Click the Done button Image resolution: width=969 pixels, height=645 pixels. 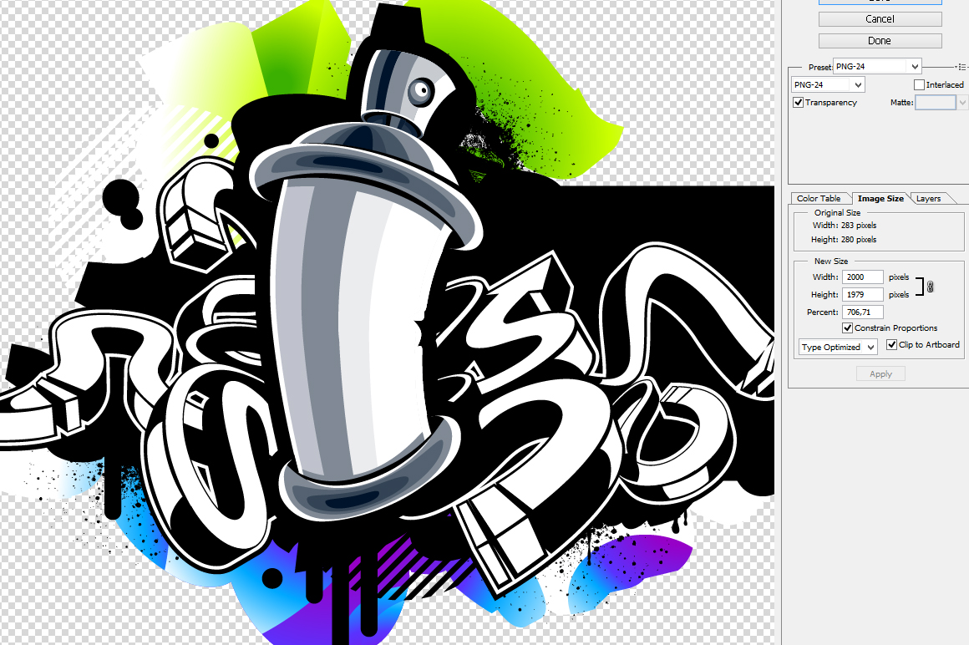point(880,40)
